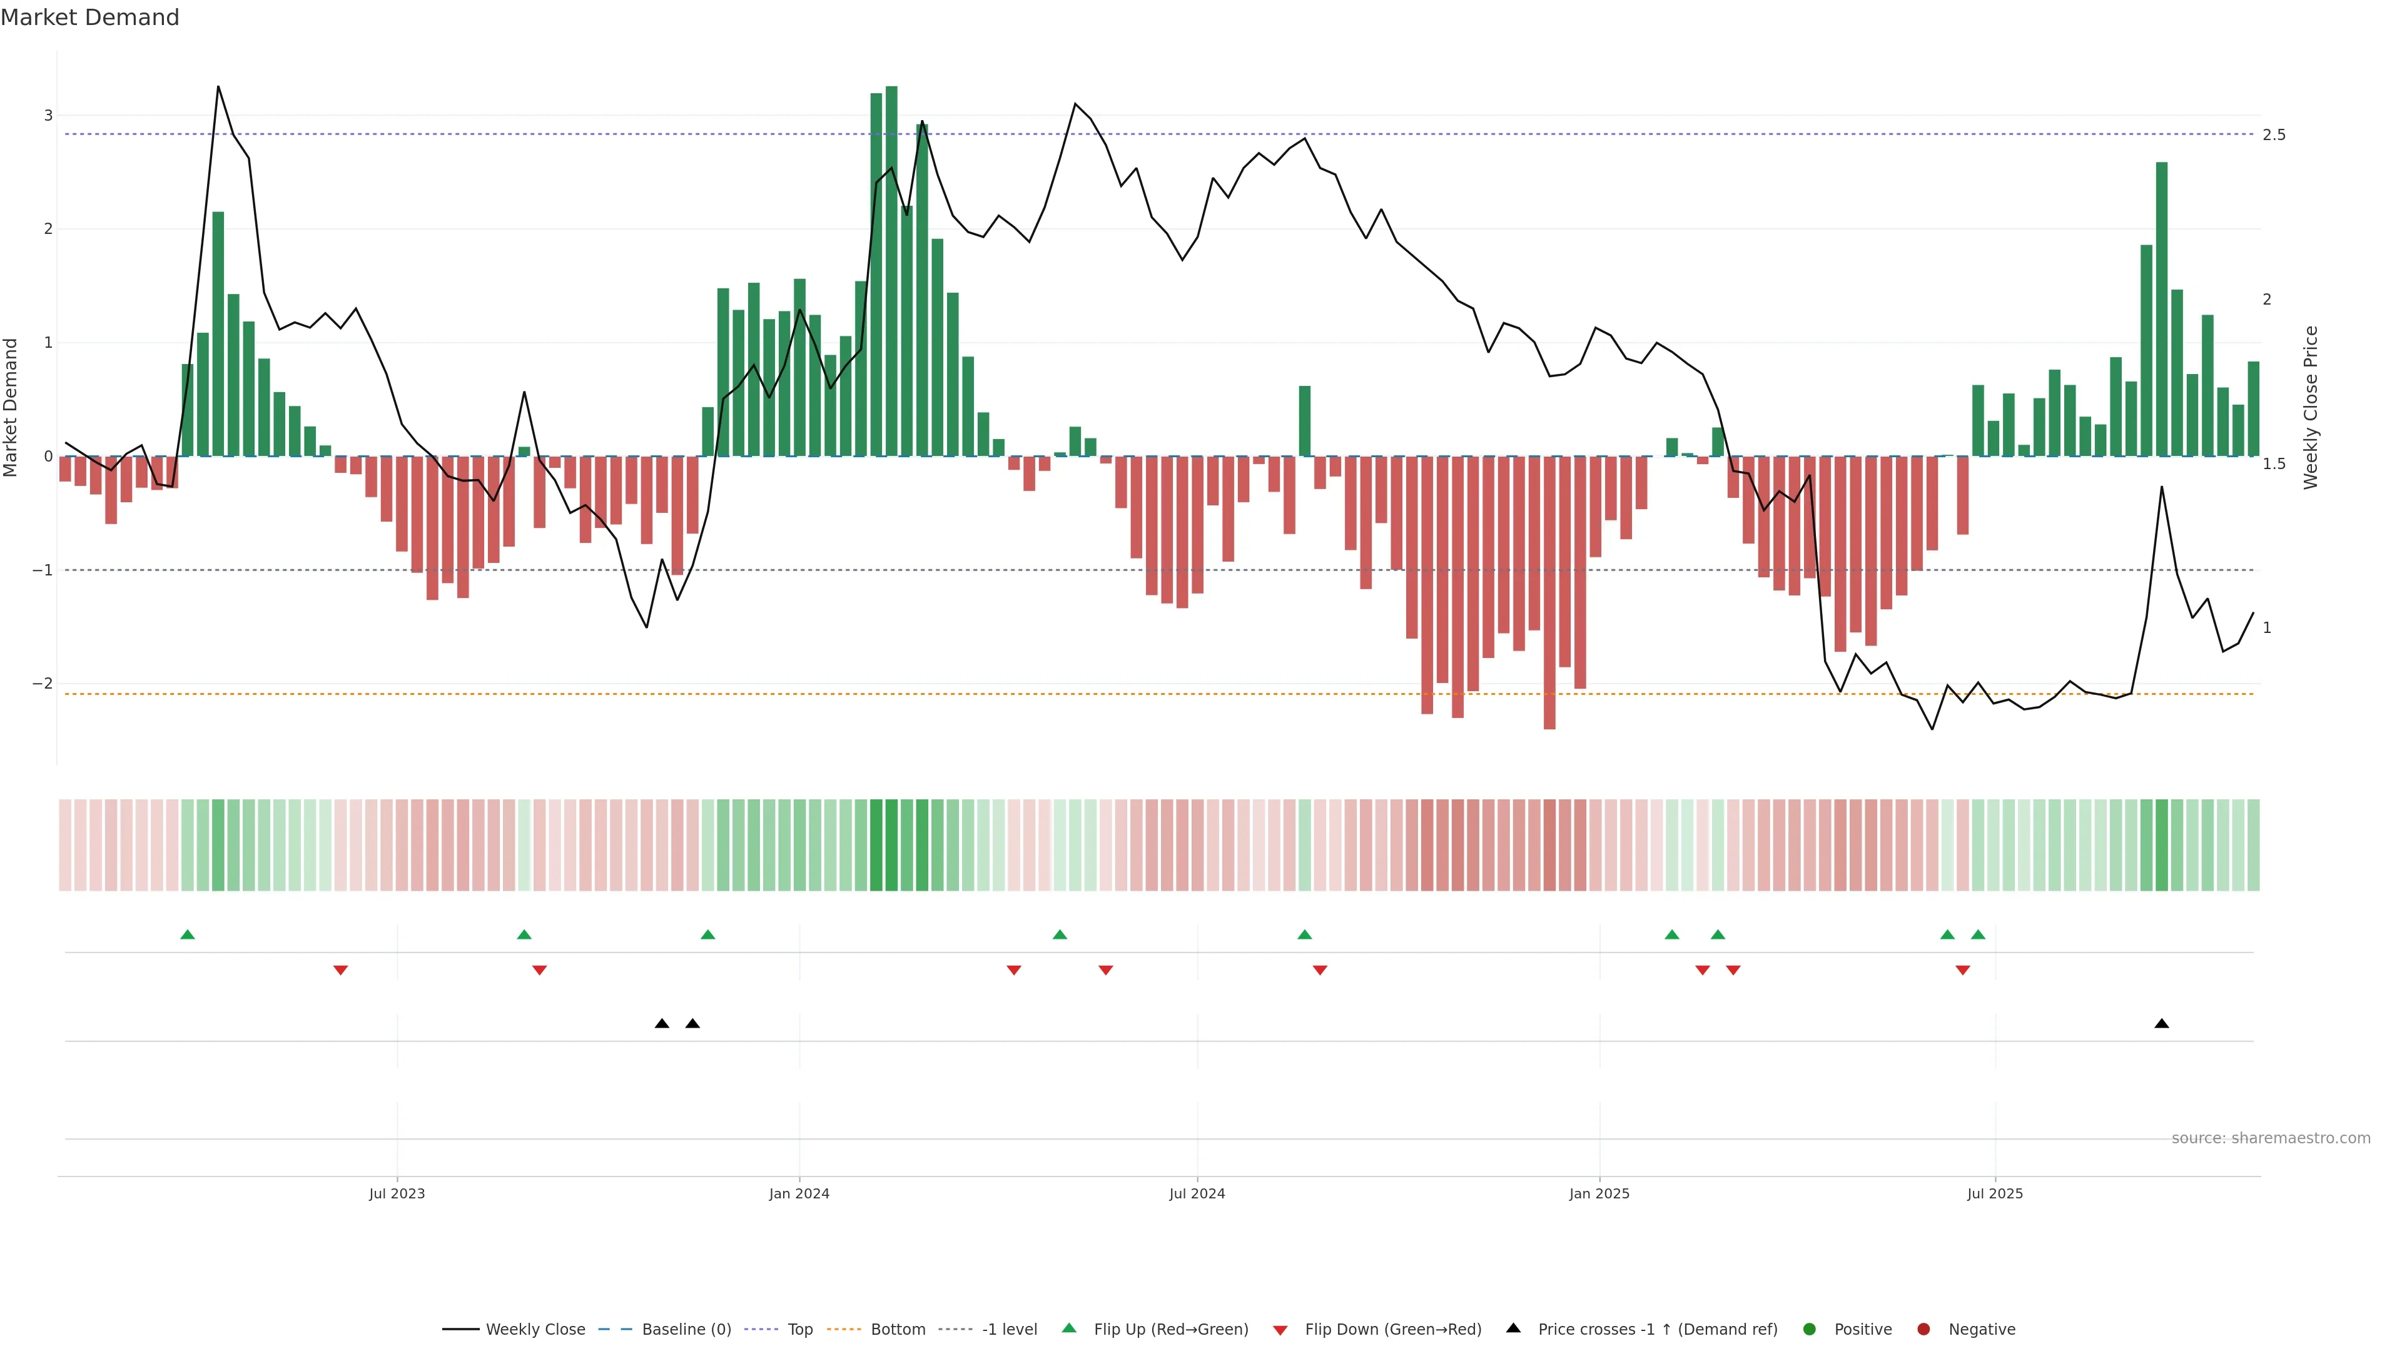
Task: Click the Jan 2024 x-axis label
Action: coord(799,1195)
